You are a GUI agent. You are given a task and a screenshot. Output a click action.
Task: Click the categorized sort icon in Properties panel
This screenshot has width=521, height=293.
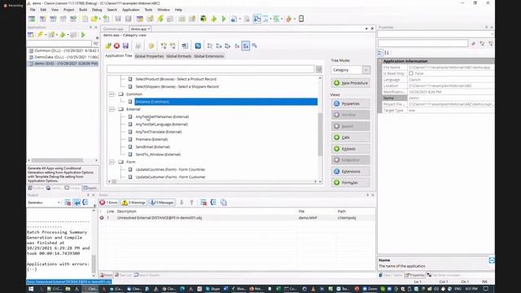click(380, 53)
